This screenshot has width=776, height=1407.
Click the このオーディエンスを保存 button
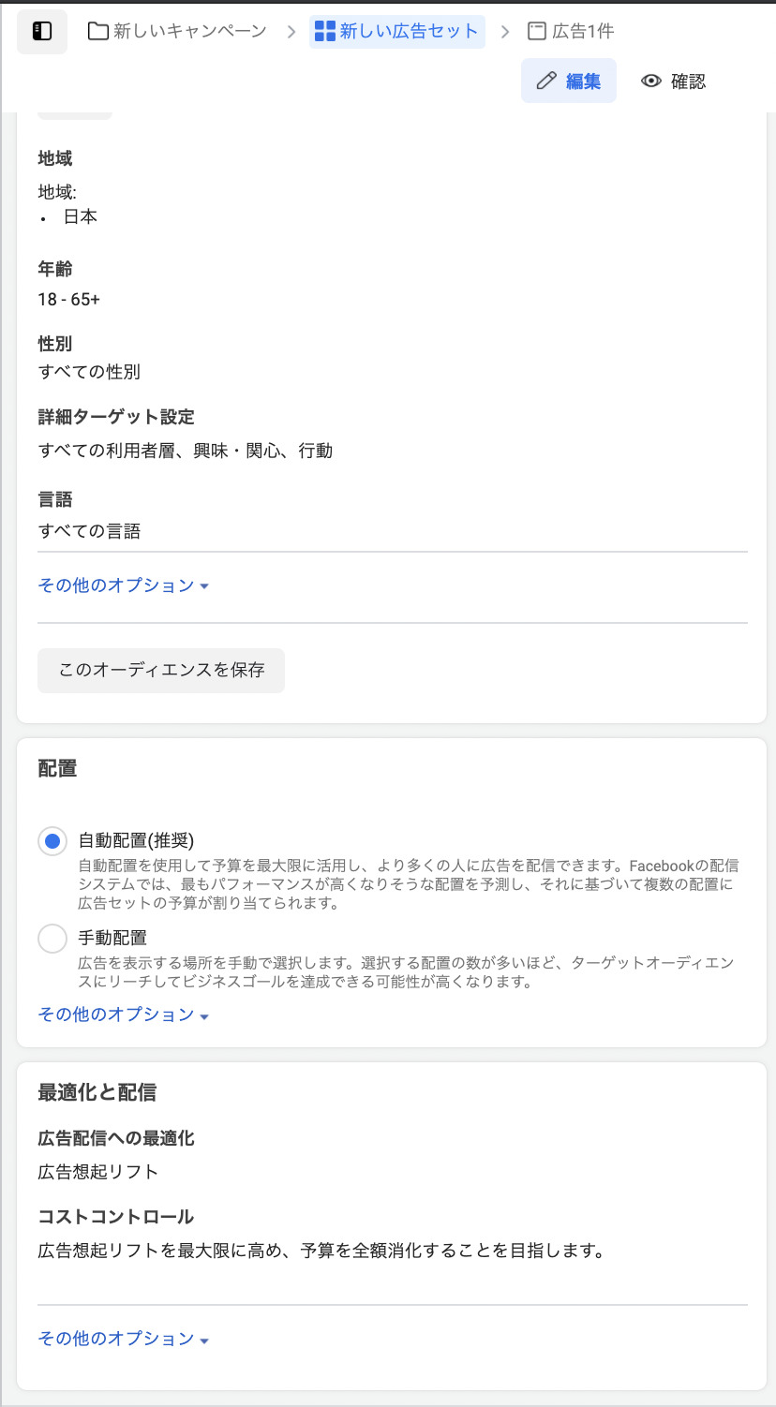click(x=160, y=671)
